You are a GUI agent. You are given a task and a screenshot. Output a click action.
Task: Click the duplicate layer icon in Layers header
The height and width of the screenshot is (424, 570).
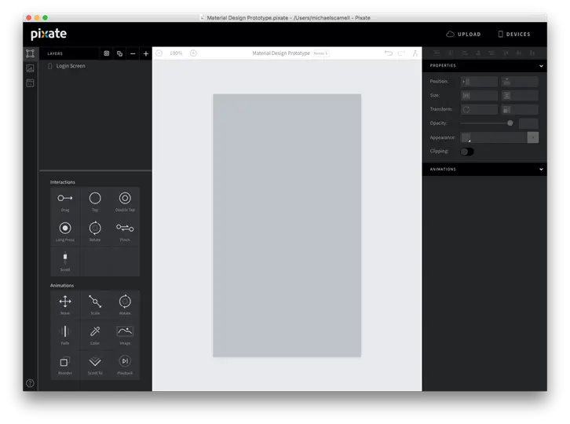pos(119,53)
